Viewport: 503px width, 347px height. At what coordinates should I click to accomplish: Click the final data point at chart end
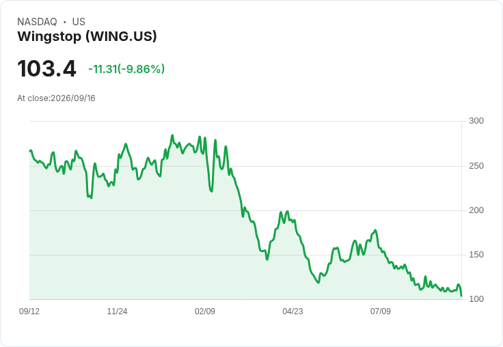click(461, 296)
